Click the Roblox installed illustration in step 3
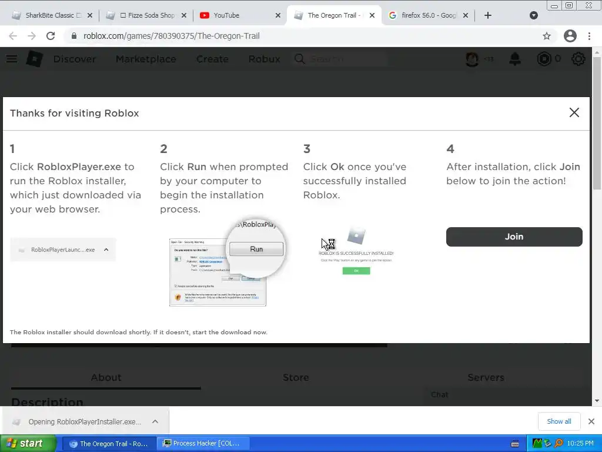The image size is (602, 452). click(356, 250)
